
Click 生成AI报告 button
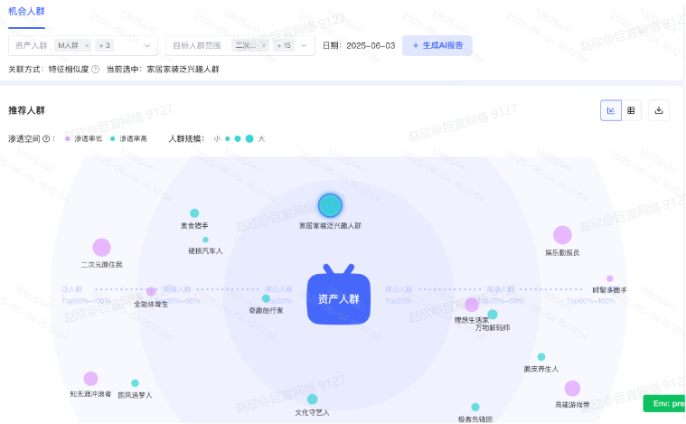point(437,45)
